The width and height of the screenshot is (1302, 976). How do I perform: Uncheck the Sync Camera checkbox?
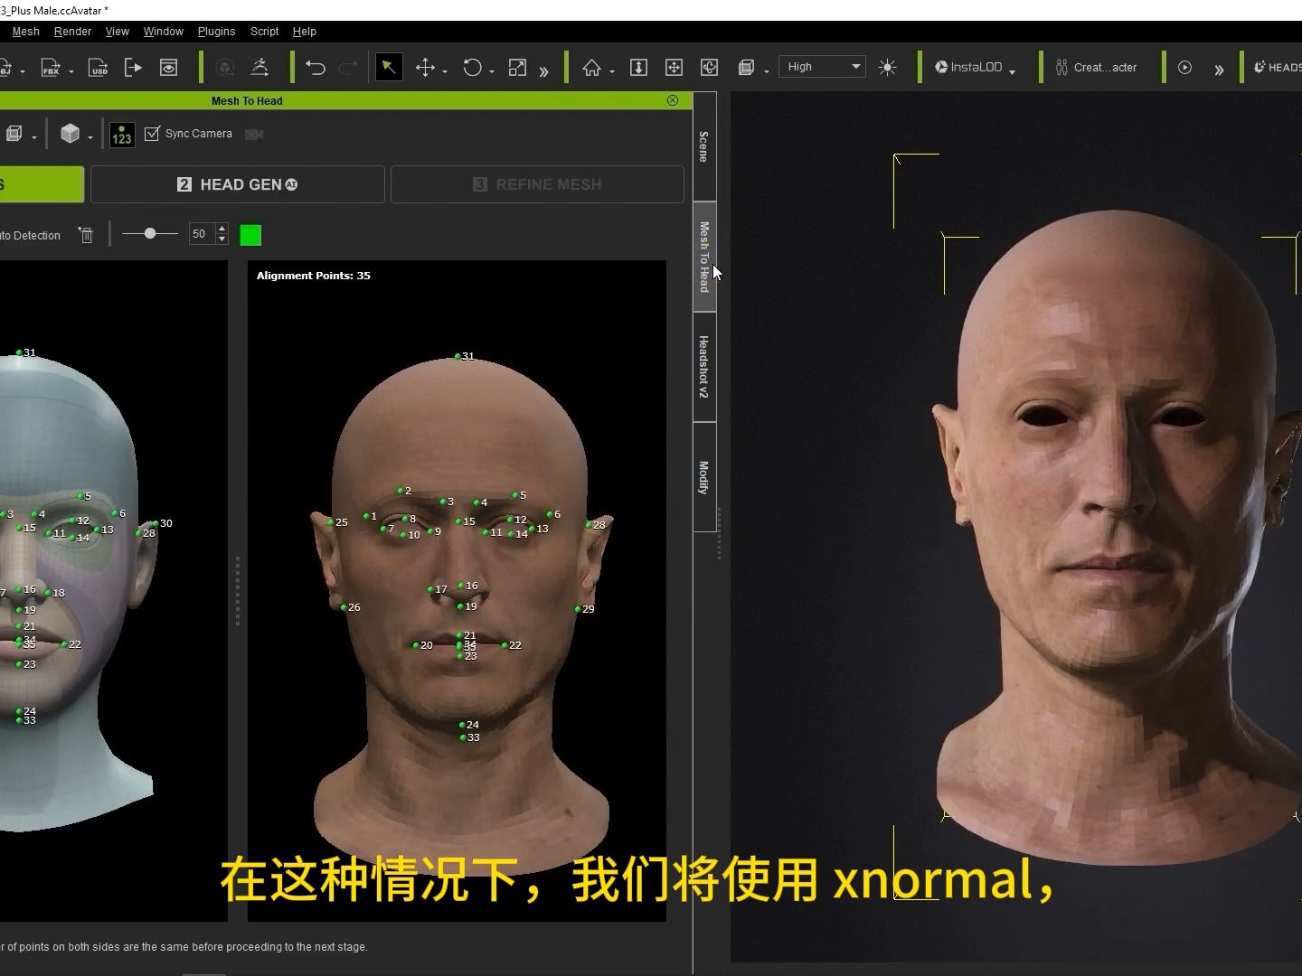(x=152, y=134)
